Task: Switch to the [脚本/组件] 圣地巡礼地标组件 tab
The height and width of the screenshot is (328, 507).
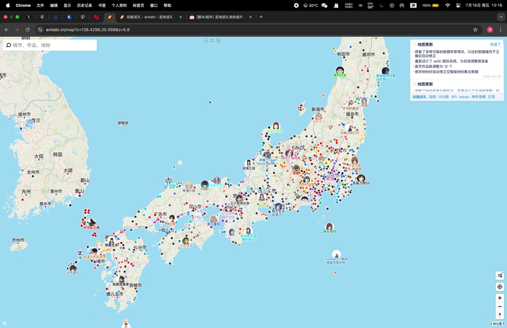Action: click(x=221, y=17)
